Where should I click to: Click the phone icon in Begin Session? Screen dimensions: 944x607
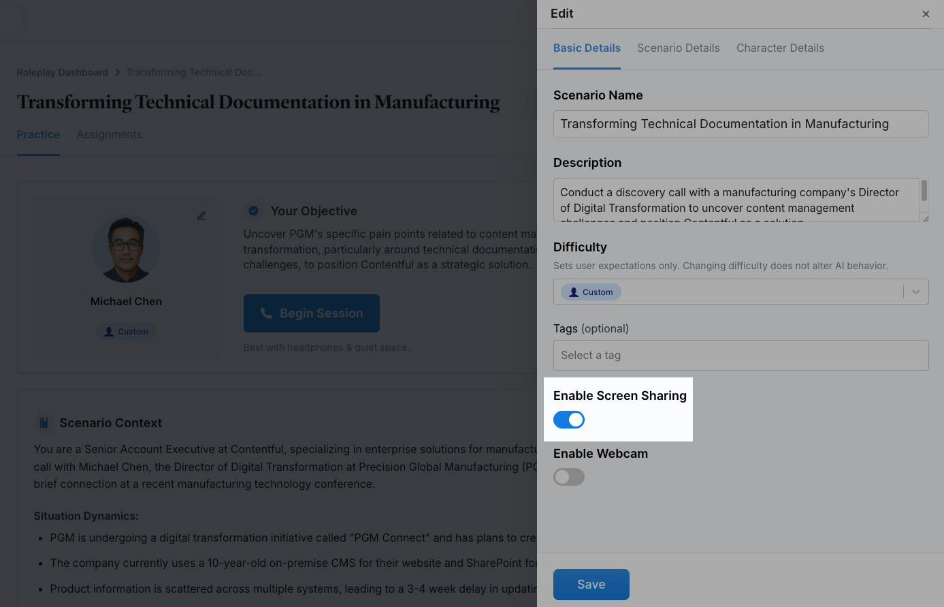pos(267,313)
